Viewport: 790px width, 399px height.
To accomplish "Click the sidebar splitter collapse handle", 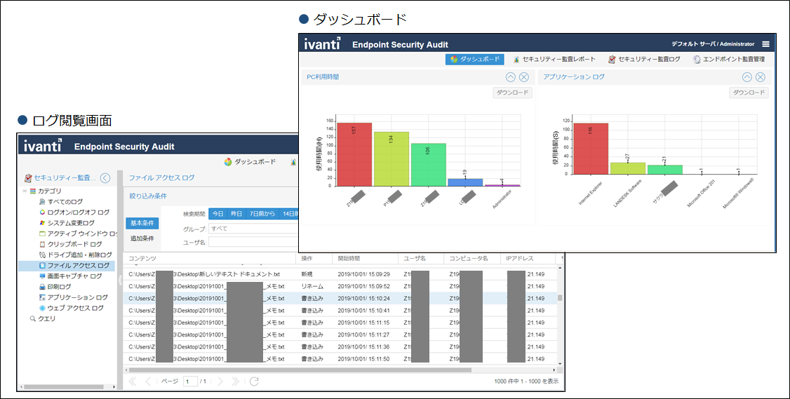I will click(x=120, y=280).
